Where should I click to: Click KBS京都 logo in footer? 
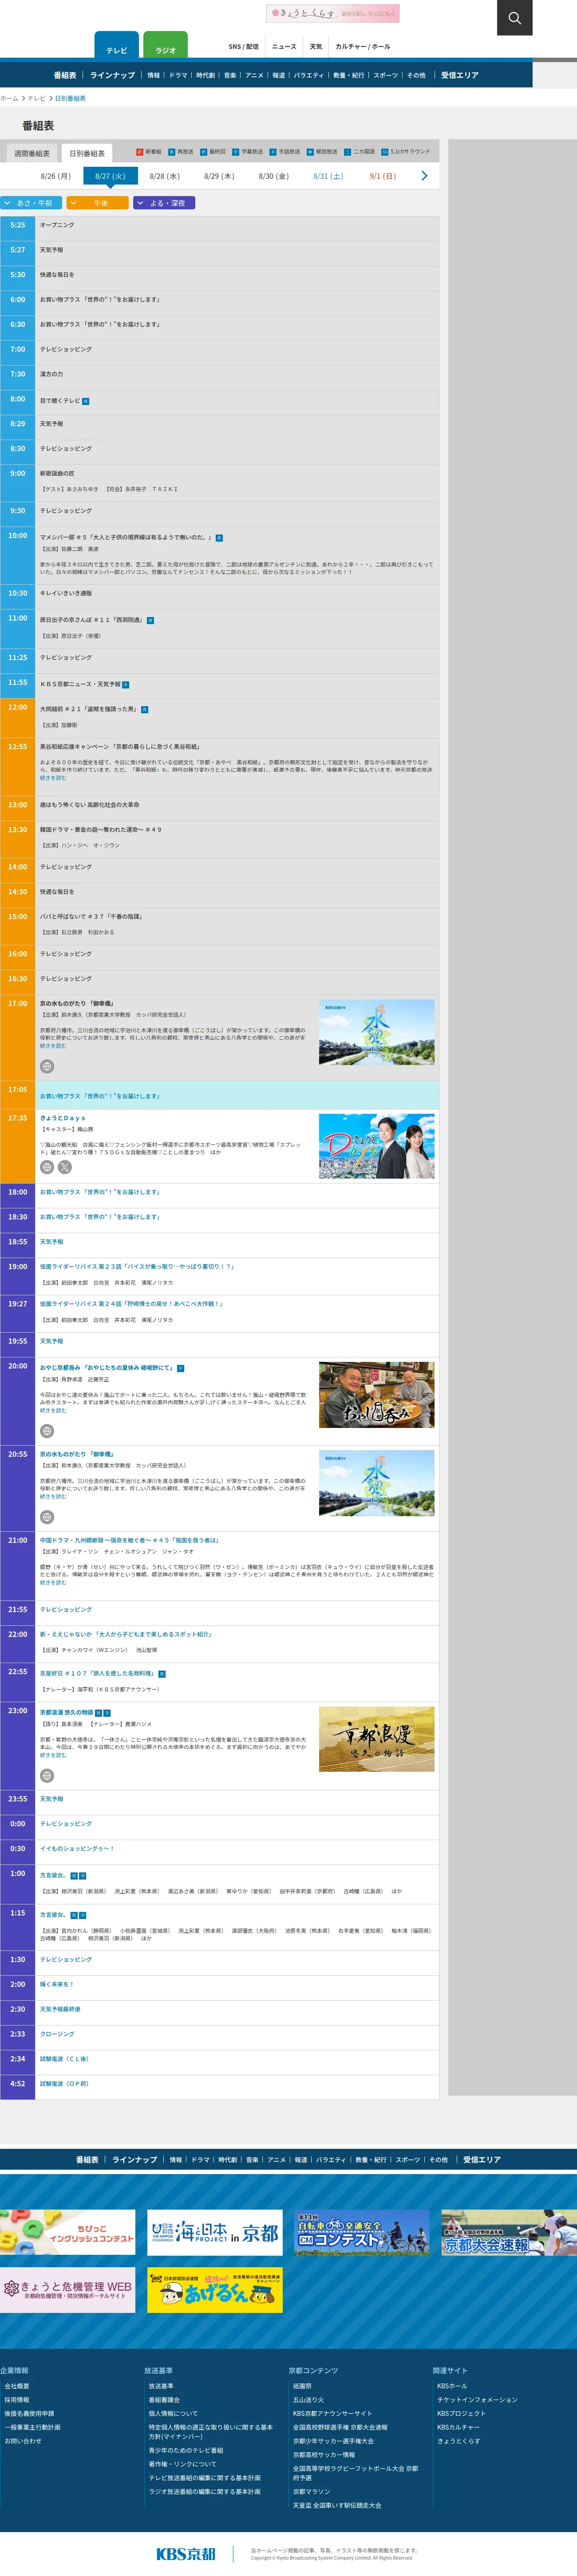(x=186, y=2553)
